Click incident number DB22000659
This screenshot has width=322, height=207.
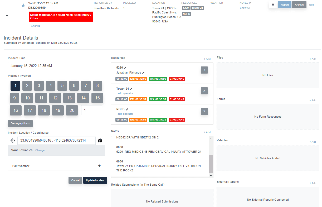coord(37,8)
